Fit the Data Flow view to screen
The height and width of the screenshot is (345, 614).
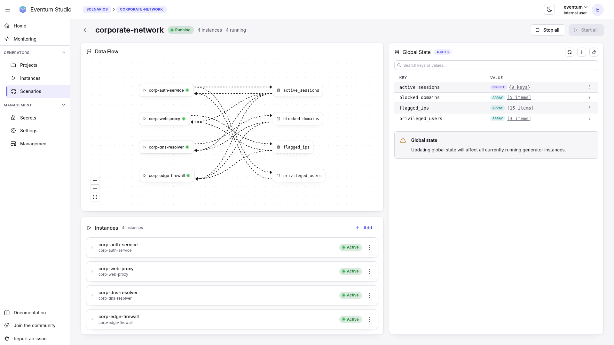pyautogui.click(x=95, y=197)
